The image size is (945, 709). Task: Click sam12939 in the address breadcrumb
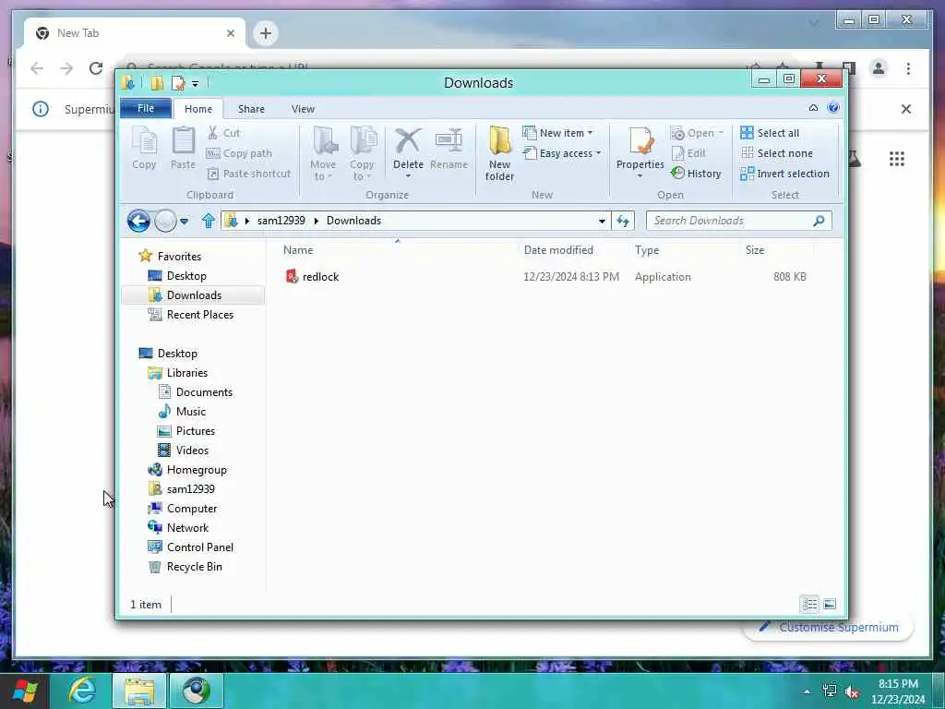click(x=281, y=221)
